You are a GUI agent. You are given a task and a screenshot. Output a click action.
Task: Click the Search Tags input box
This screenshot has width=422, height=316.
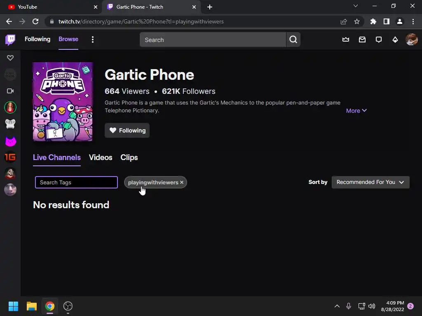(76, 182)
